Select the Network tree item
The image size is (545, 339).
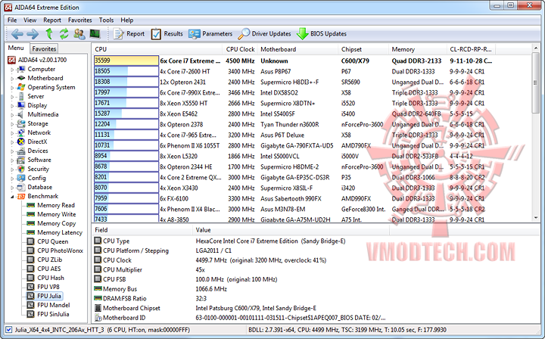(x=39, y=132)
